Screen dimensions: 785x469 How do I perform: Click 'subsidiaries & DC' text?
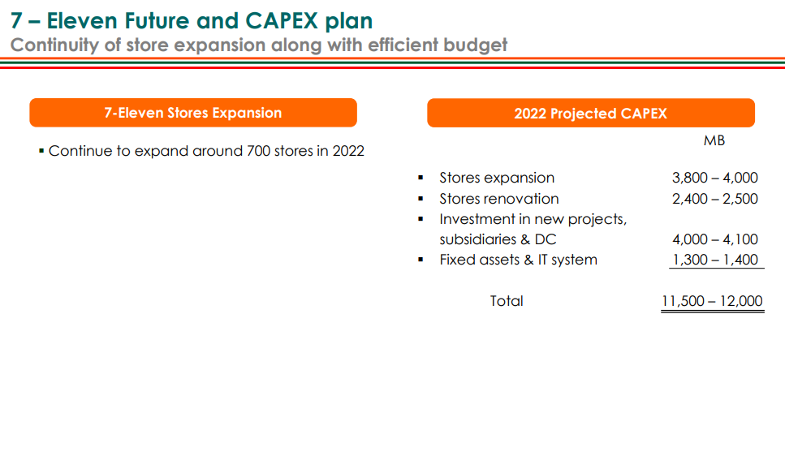click(498, 239)
